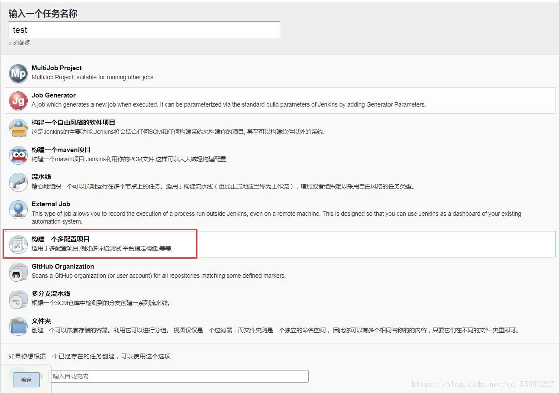Select the 文件夹 title text
The height and width of the screenshot is (393, 559).
click(x=41, y=321)
